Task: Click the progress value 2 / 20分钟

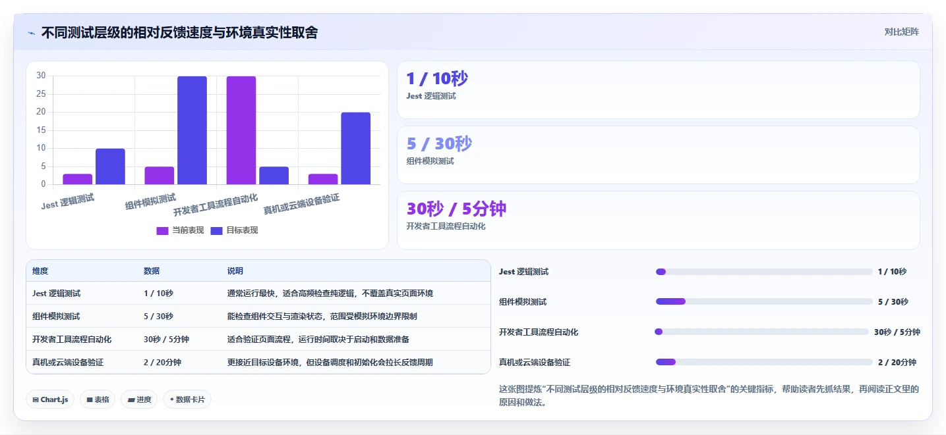Action: (897, 363)
